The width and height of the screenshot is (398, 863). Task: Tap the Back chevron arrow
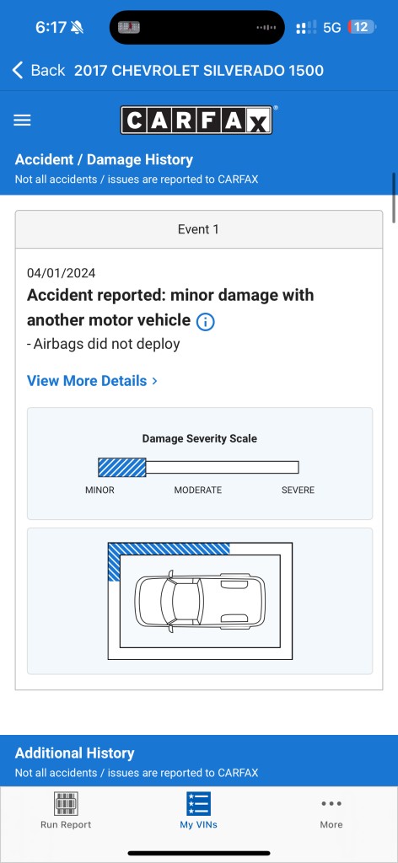point(18,71)
